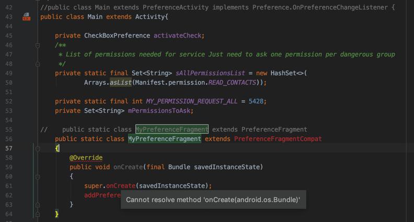This screenshot has height=222, width=414.
Task: Click the READ_CONTACTS permission constant
Action: pyautogui.click(x=232, y=83)
